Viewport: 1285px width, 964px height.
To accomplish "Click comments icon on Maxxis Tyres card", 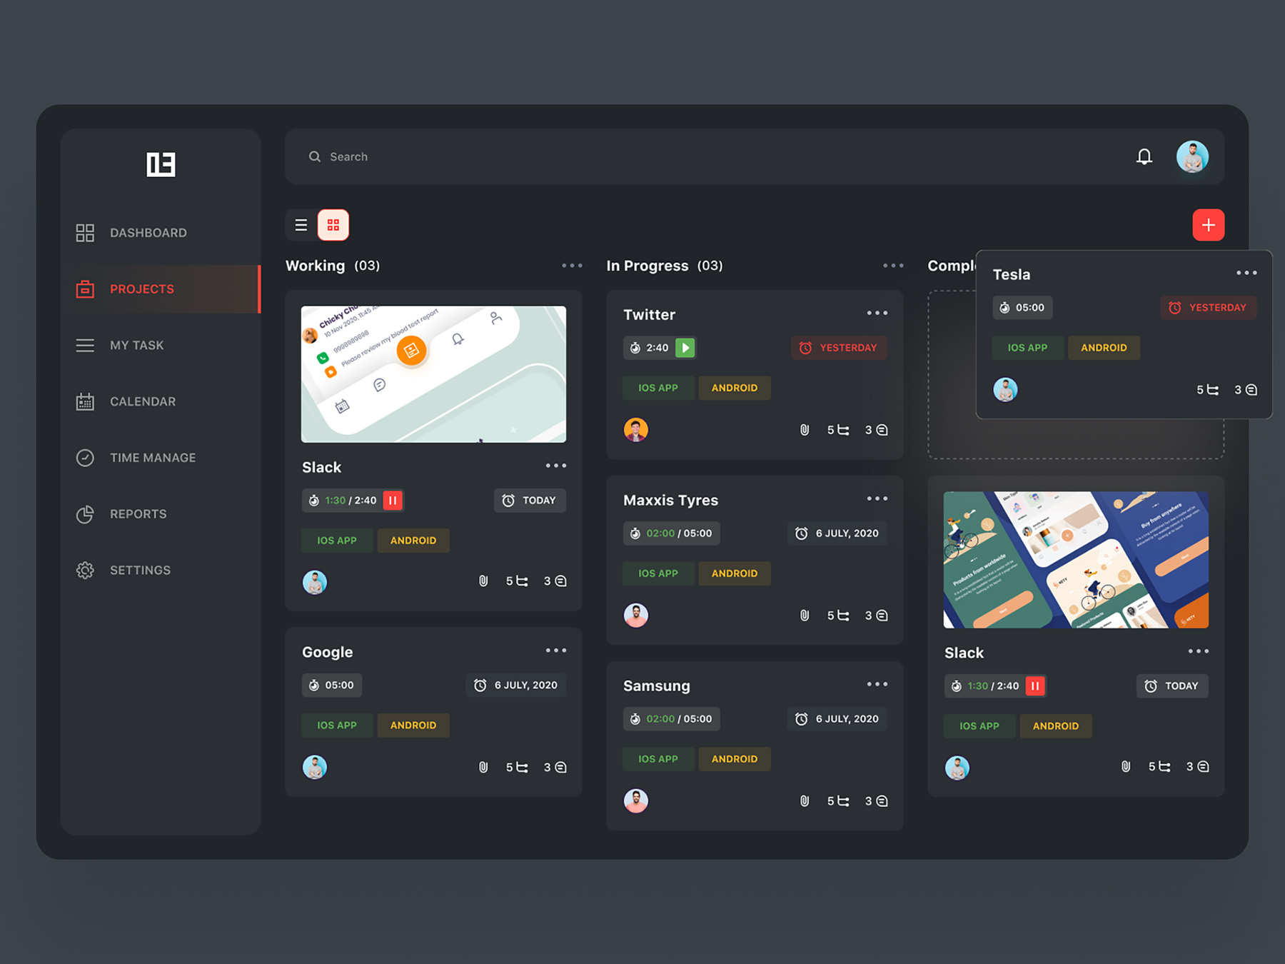I will (x=882, y=616).
